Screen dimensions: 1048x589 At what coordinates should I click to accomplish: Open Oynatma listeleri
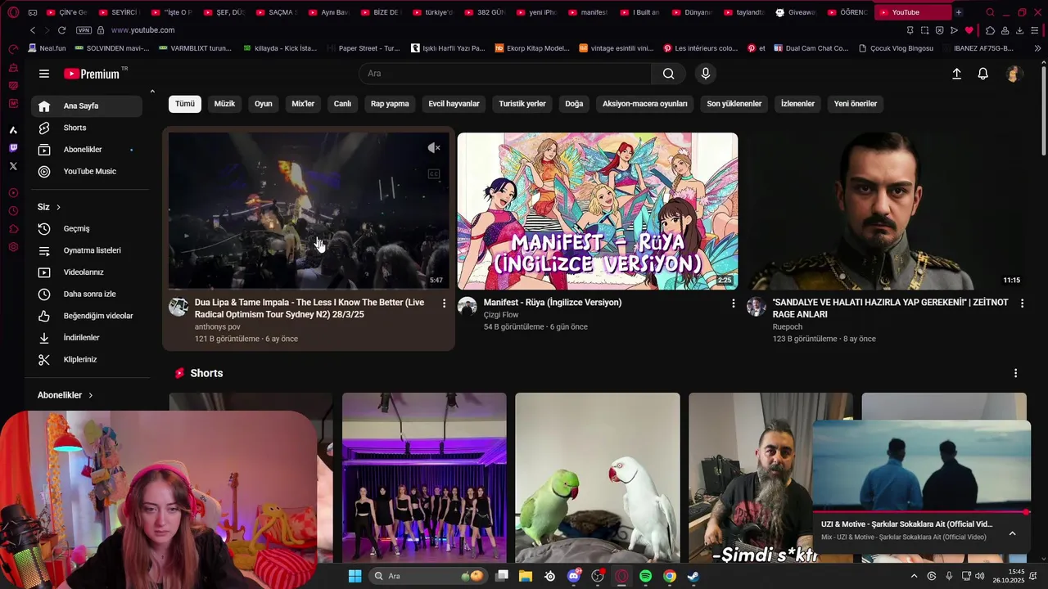pyautogui.click(x=87, y=250)
